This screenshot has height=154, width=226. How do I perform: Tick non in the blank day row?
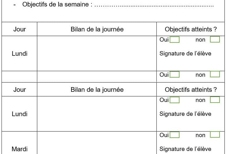215,74
